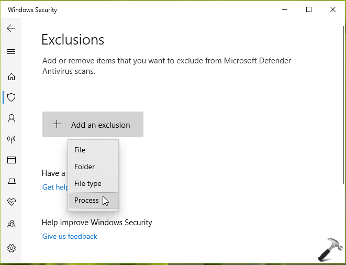Click the Add an exclusion button
The width and height of the screenshot is (346, 265).
[93, 125]
